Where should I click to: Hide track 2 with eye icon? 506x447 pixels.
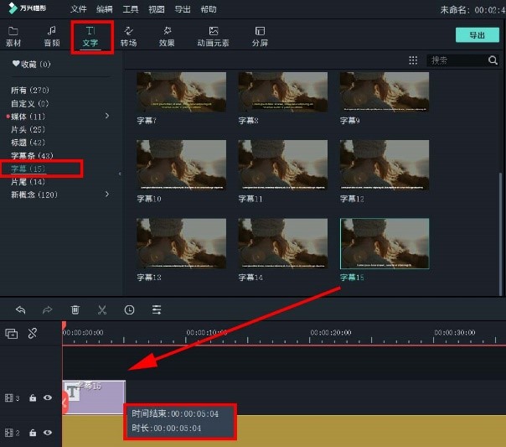point(48,433)
